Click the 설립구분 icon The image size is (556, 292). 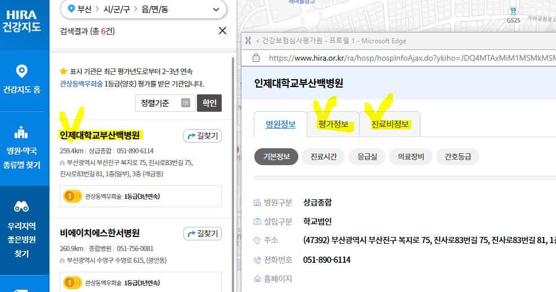click(257, 222)
